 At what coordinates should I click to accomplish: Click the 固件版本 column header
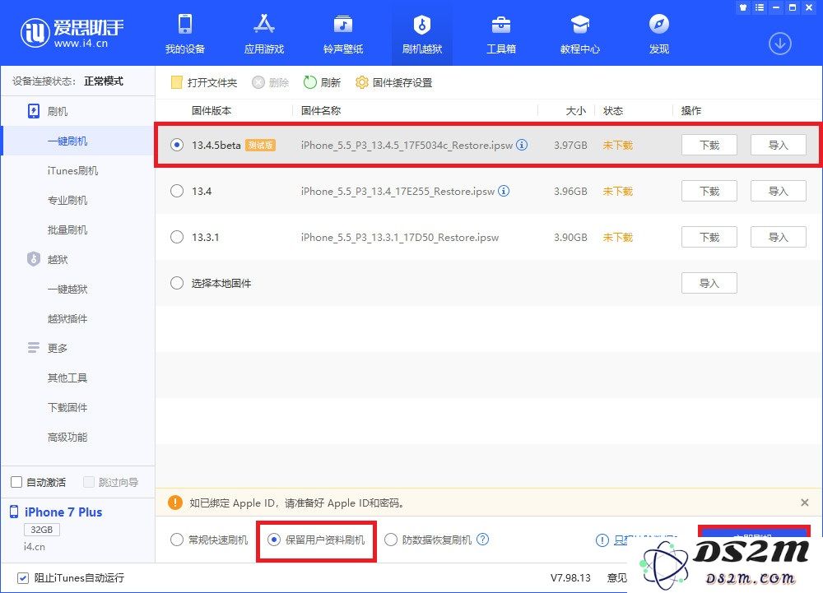pyautogui.click(x=212, y=111)
